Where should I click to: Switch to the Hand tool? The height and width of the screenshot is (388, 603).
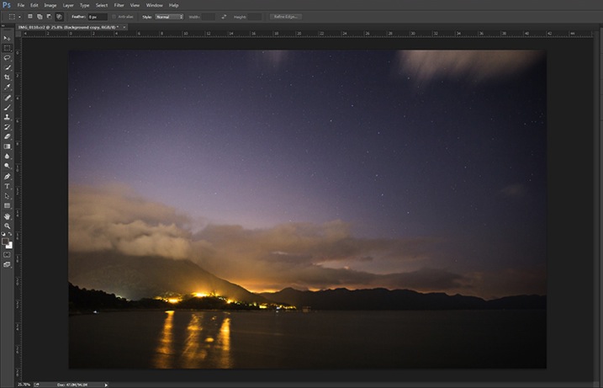pyautogui.click(x=7, y=216)
